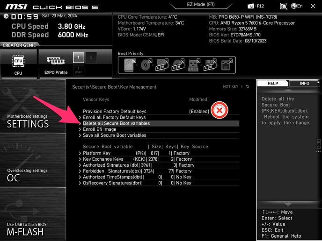
Task: Select the network boot priority device
Action: (227, 65)
